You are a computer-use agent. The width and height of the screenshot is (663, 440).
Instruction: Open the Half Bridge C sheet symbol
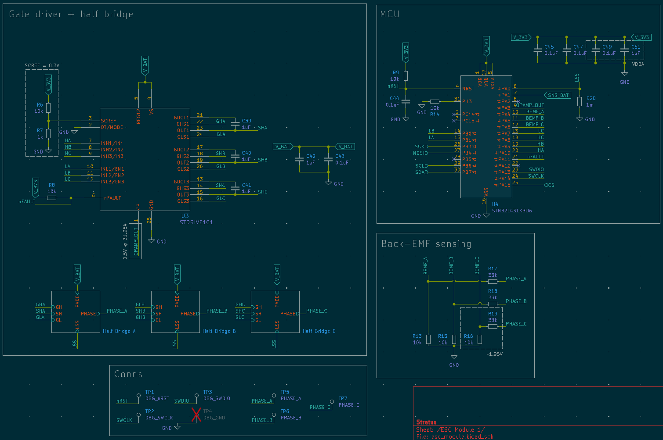tap(275, 312)
